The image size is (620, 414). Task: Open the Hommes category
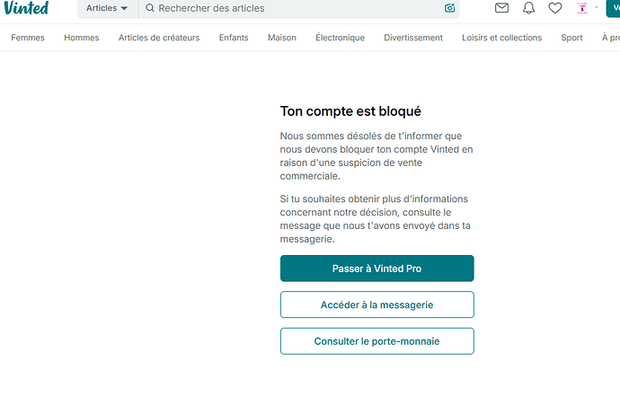82,38
